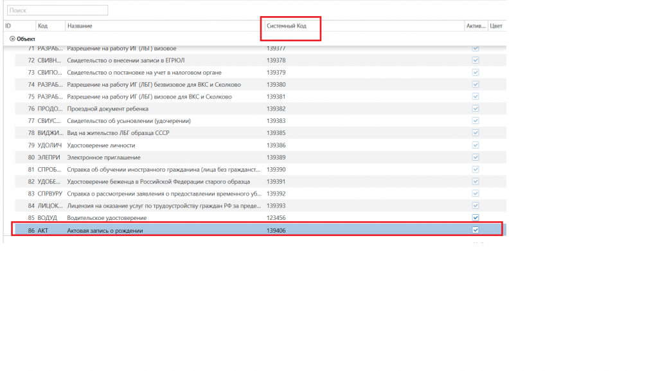Click system code 123456 cell
658x371 pixels.
pos(276,218)
